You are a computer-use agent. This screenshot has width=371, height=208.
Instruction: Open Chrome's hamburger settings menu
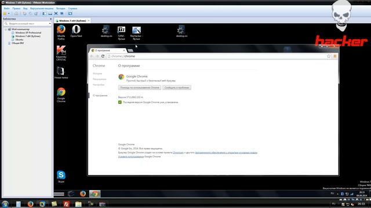coord(335,56)
